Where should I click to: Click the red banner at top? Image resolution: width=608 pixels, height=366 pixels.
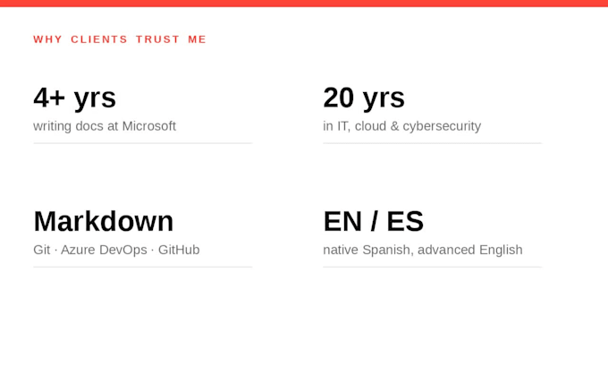pos(304,3)
